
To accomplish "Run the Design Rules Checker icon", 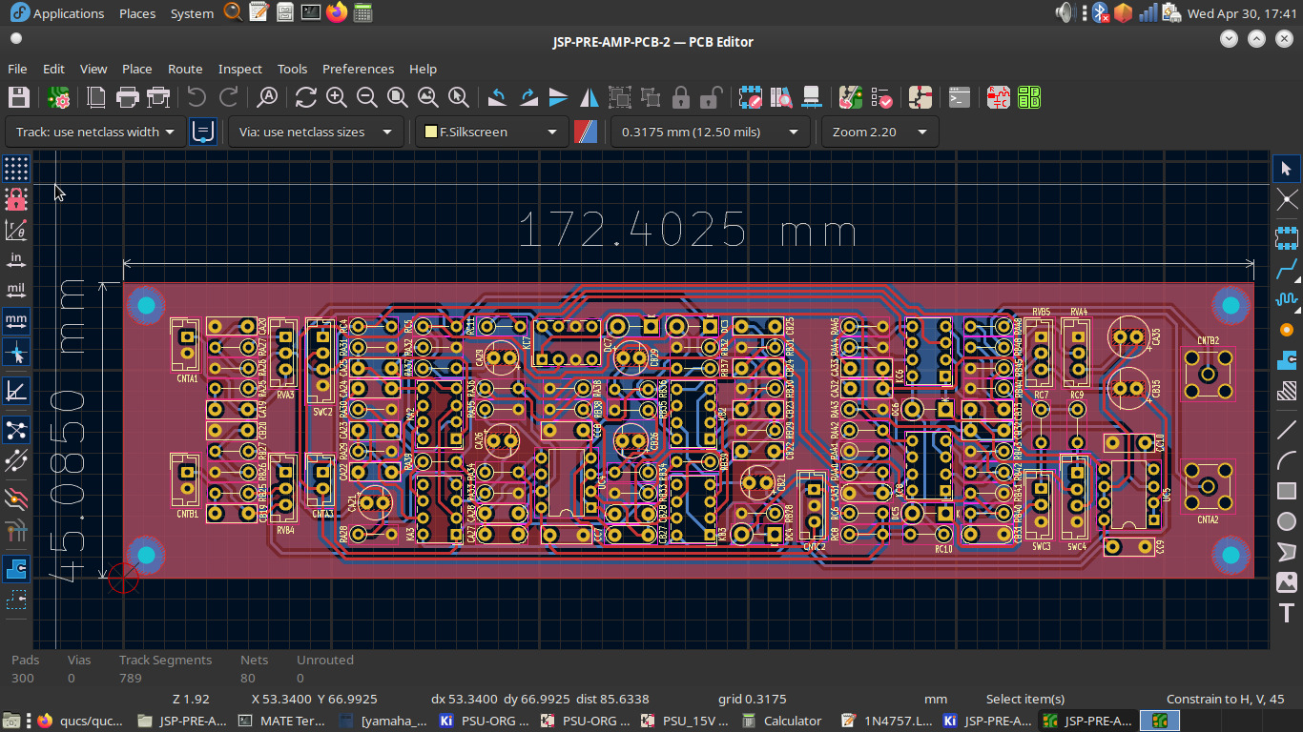I will 881,97.
